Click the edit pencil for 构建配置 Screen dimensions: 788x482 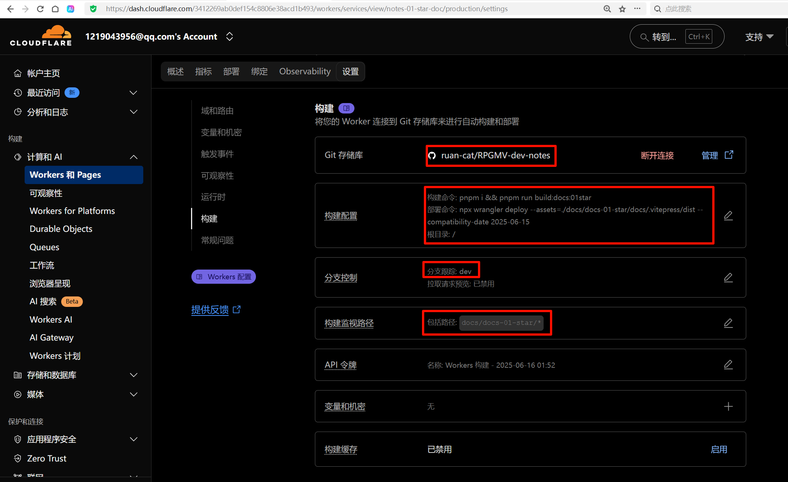click(x=728, y=216)
